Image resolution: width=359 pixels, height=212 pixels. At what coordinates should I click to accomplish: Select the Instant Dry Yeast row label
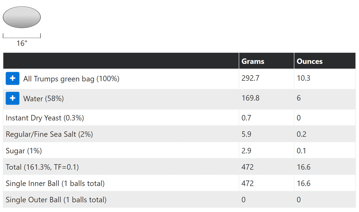45,118
